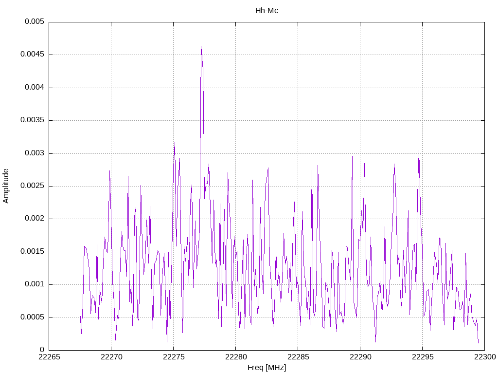498x374 pixels.
Task: Click the 22265 x-axis tick label
Action: 49,357
